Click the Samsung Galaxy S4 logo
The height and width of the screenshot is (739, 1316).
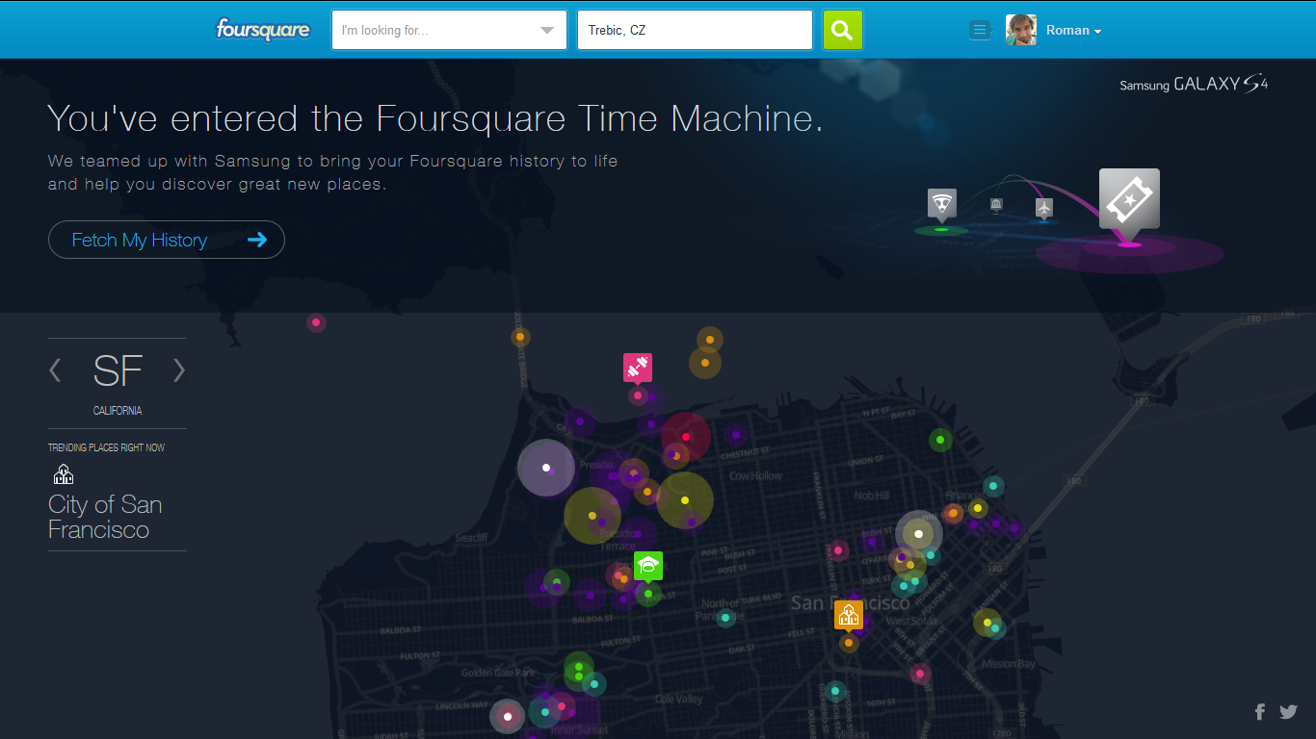[1193, 84]
